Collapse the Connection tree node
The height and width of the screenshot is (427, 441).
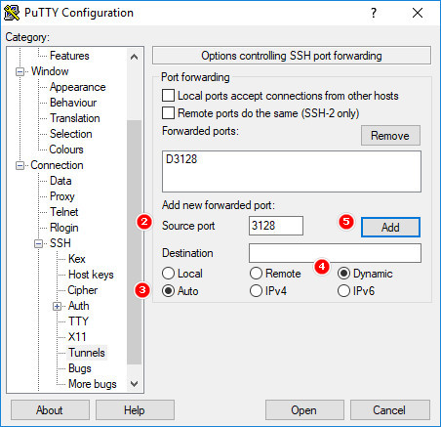20,165
